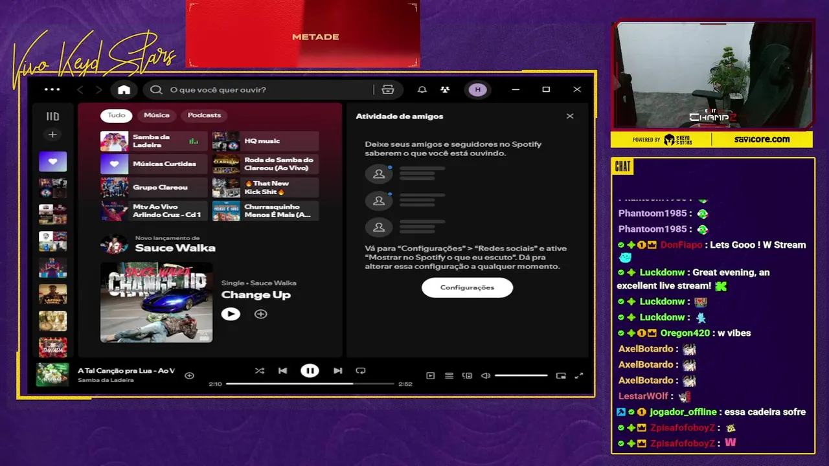
Task: Click the search magnifier icon
Action: coord(156,90)
